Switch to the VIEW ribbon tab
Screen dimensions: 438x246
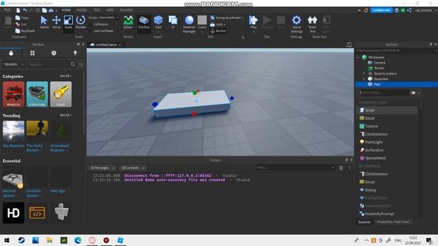109,10
